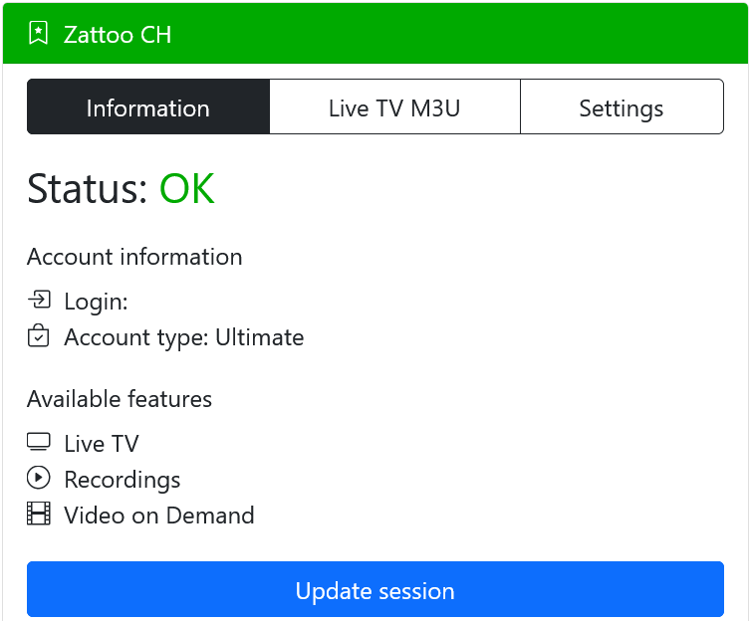Click the Update session button
The image size is (750, 621).
pos(375,589)
